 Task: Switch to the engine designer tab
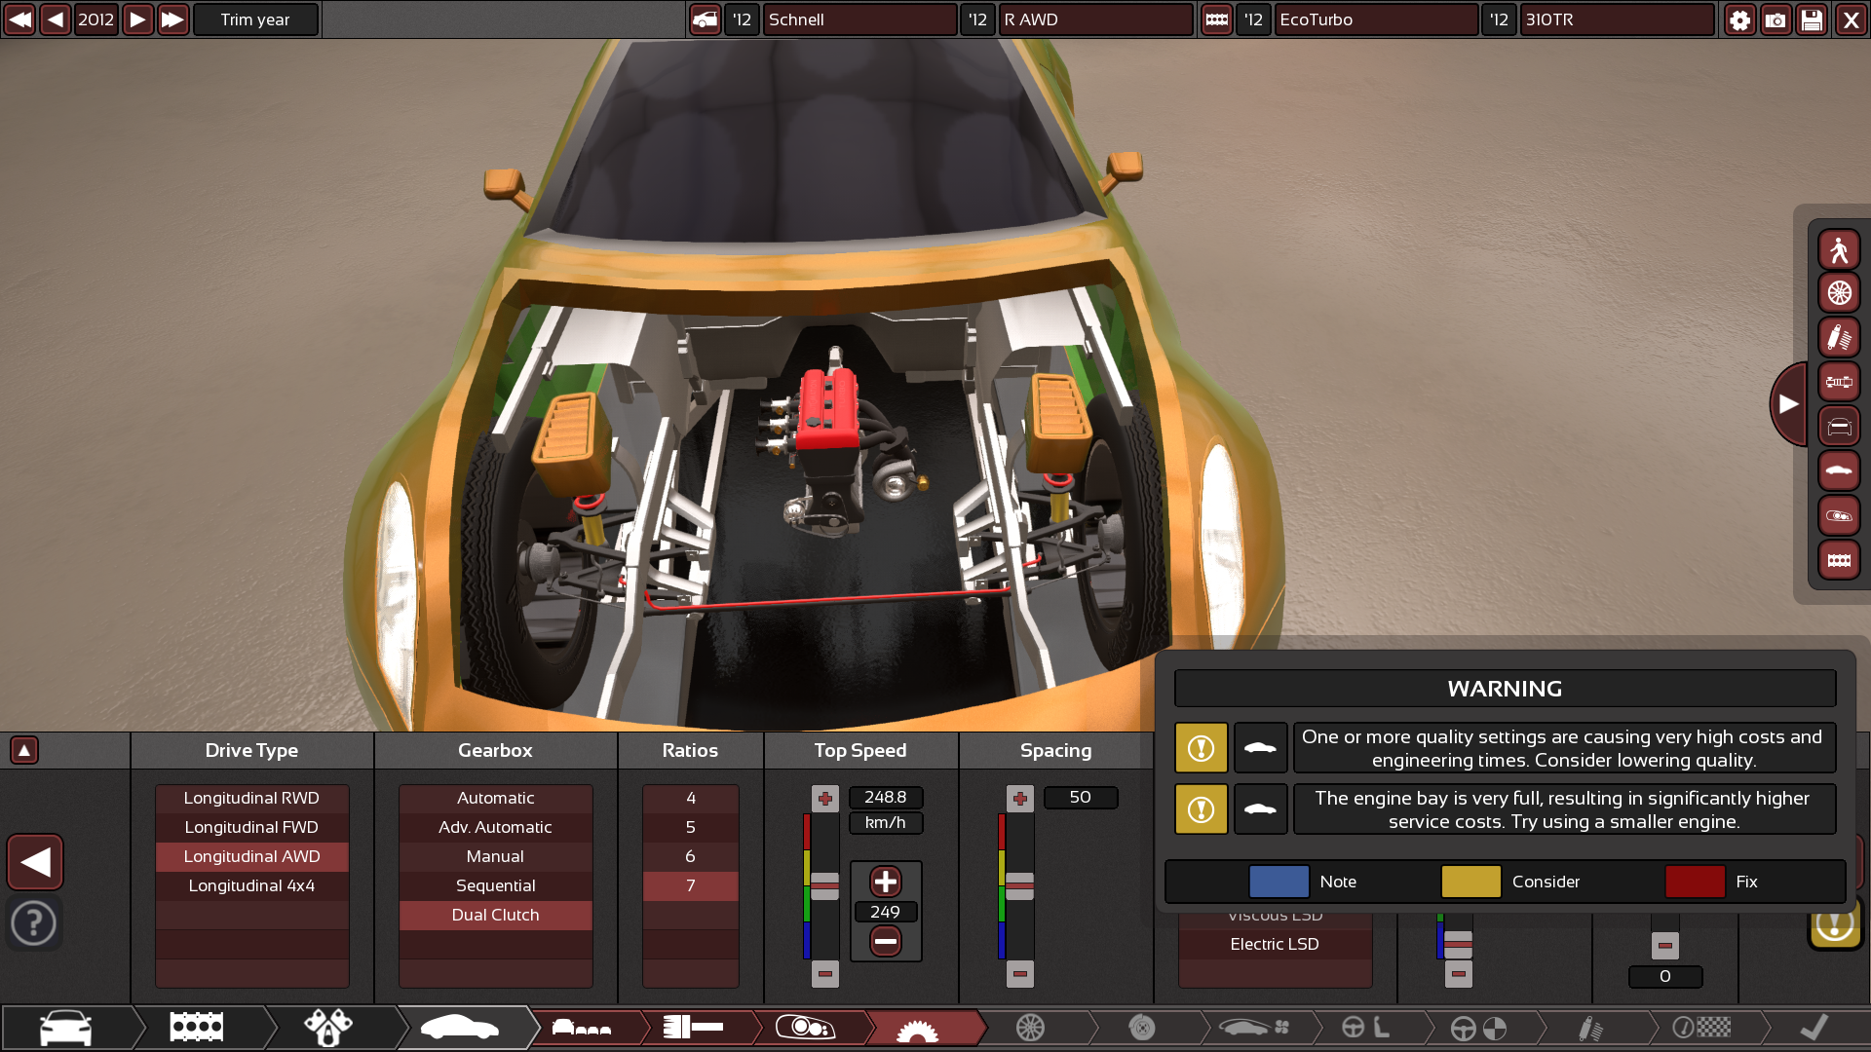196,1028
